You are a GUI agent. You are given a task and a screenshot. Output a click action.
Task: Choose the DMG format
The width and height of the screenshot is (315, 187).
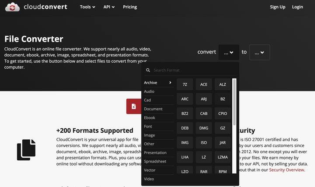pos(204,128)
